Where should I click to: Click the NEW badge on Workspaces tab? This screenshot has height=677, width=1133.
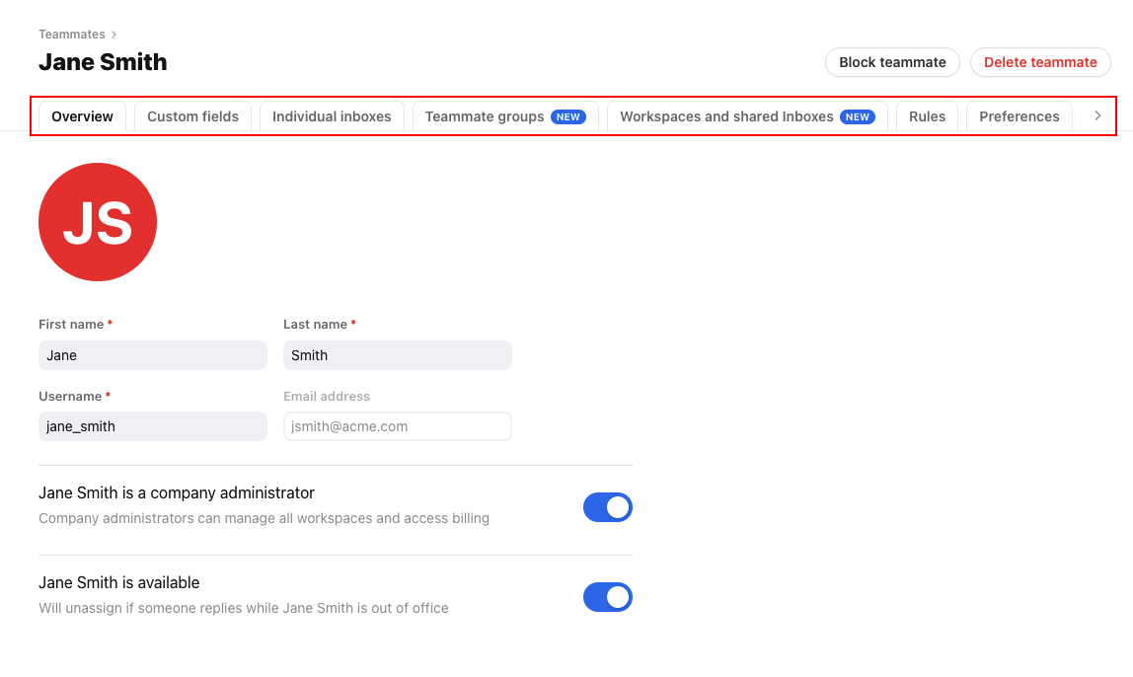pos(856,116)
